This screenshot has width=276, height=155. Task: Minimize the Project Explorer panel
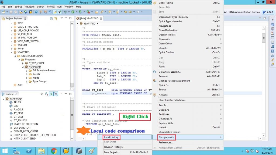coord(66,18)
